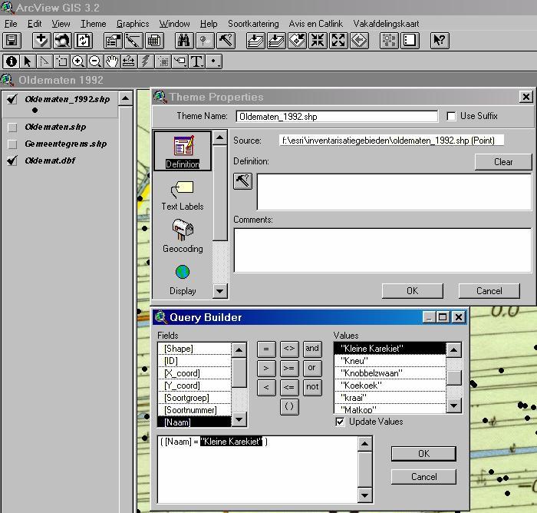
Task: Click the Save Project toolbar icon
Action: click(x=12, y=41)
